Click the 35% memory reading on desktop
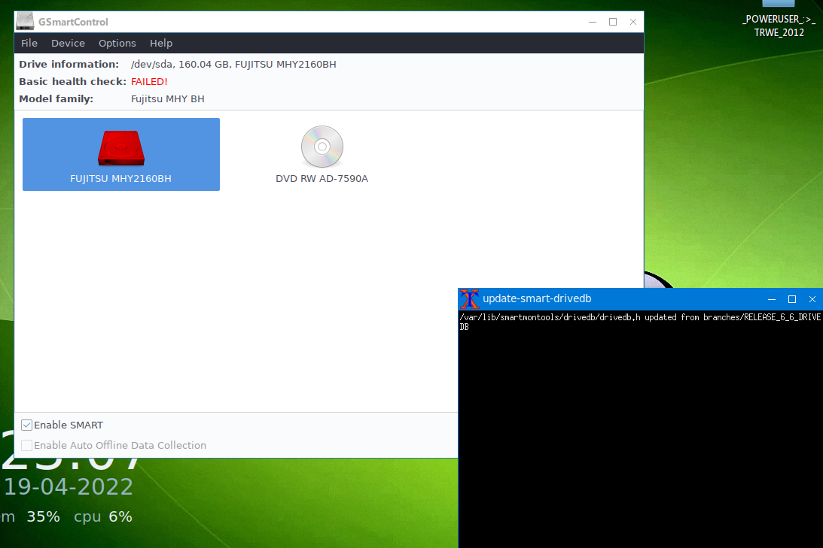This screenshot has height=548, width=823. 43,516
